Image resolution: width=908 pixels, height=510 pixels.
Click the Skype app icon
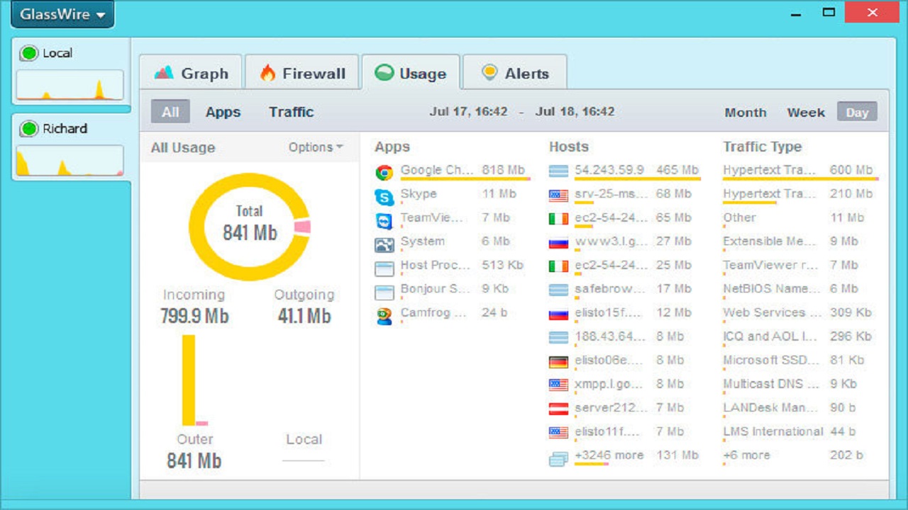tap(384, 197)
